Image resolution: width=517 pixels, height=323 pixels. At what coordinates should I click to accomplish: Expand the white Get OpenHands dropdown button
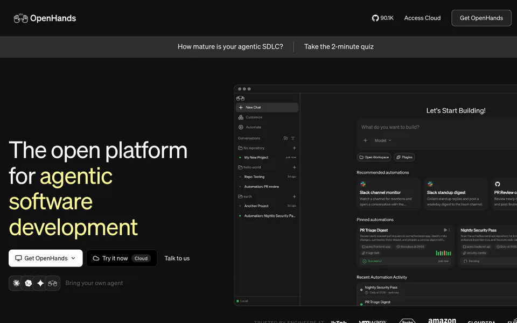45,258
